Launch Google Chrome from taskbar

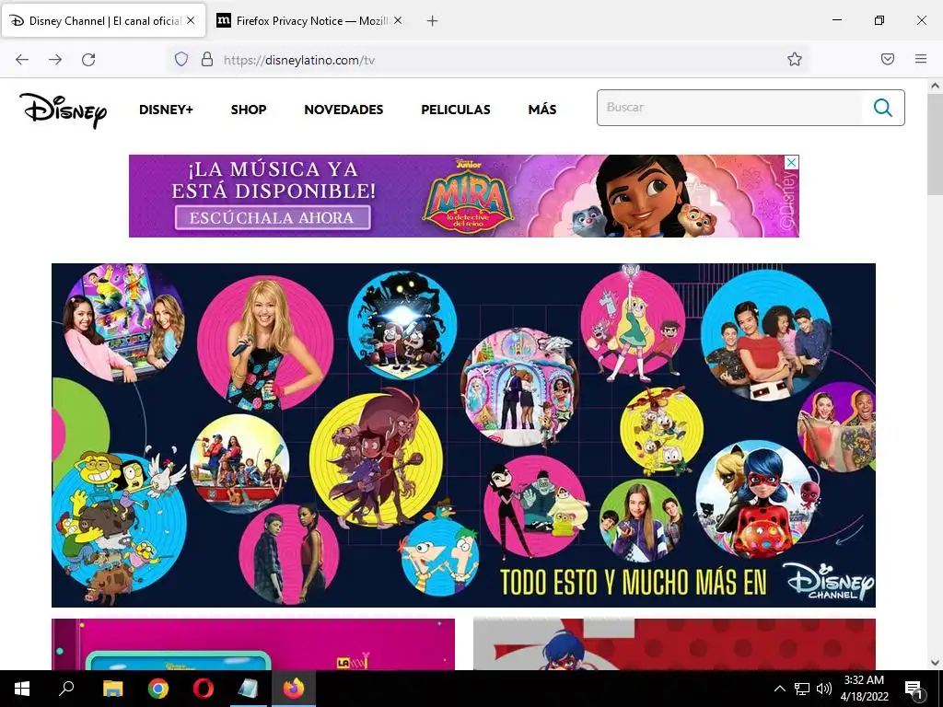click(x=158, y=689)
